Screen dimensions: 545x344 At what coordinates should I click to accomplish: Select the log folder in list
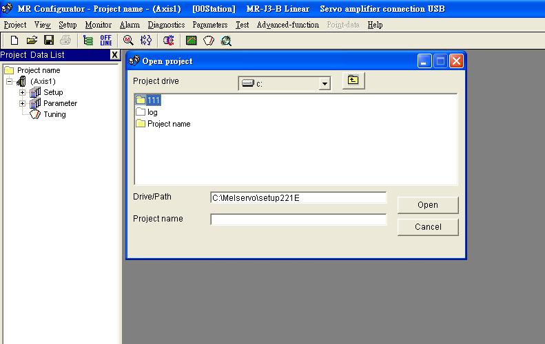[x=152, y=112]
